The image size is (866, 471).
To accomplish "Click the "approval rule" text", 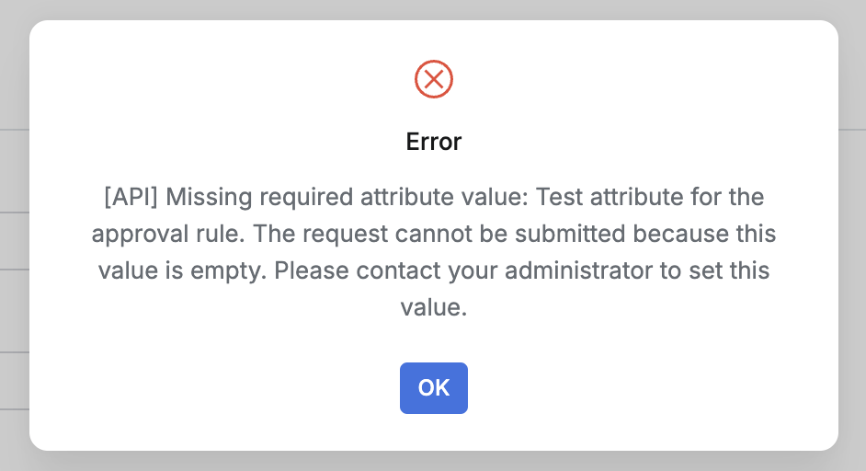I will pyautogui.click(x=166, y=234).
